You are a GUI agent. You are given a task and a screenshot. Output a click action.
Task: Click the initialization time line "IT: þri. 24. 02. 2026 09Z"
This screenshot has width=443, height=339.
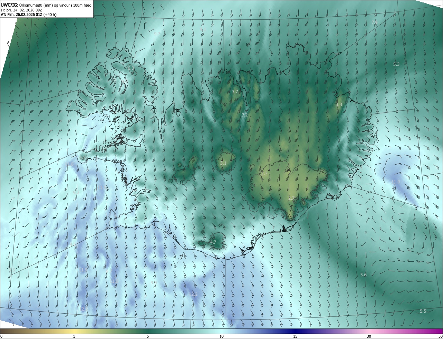pyautogui.click(x=21, y=10)
